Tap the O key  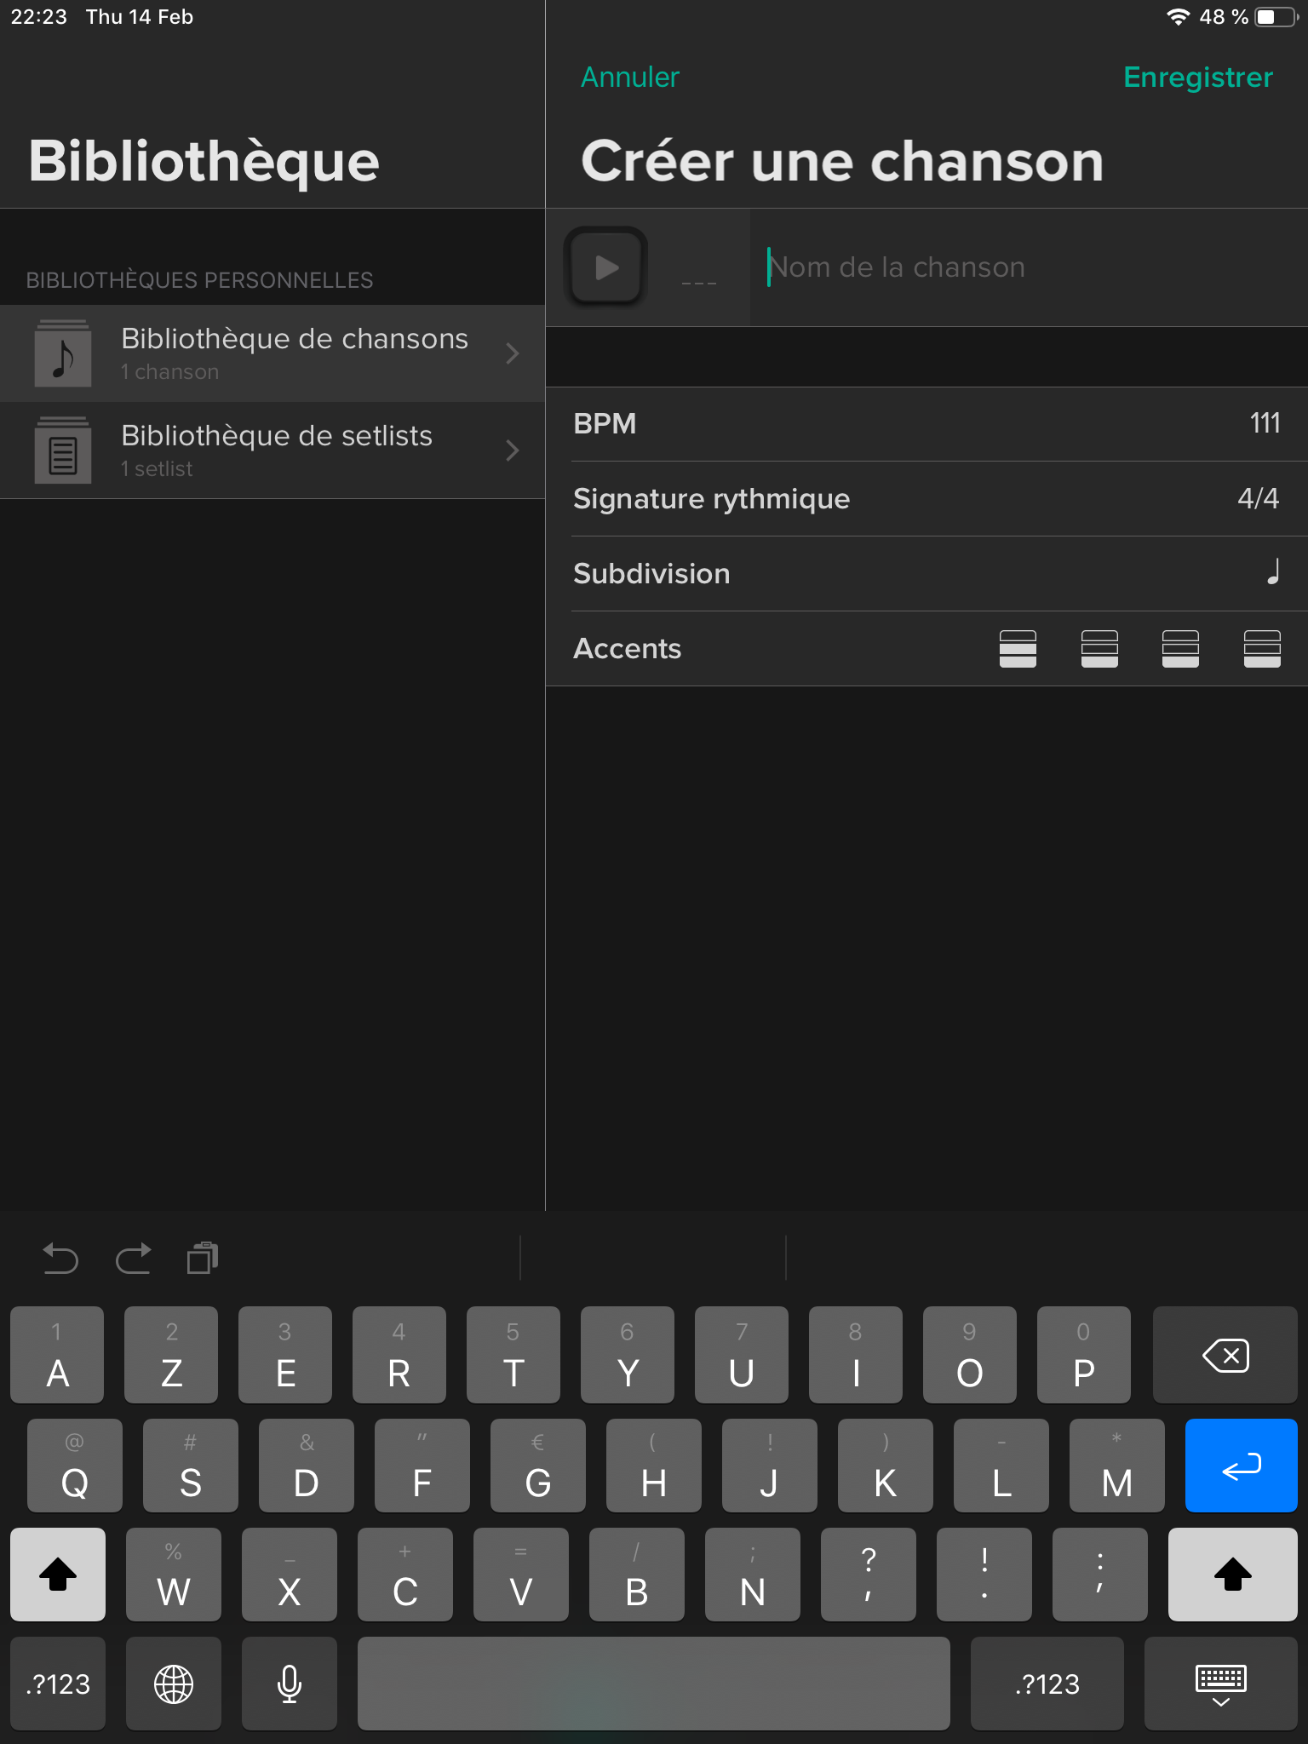click(x=970, y=1355)
